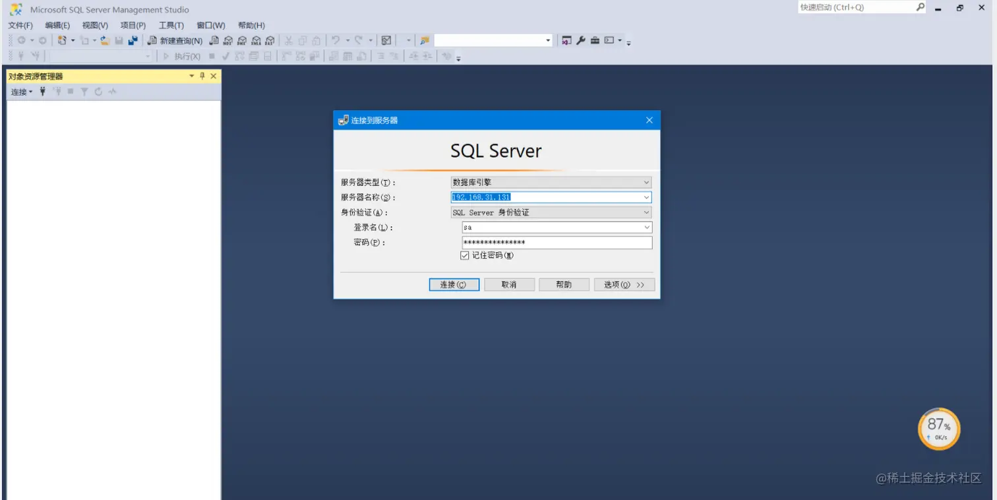Open the 编辑(E) menu
Screen dimensions: 997x500
click(x=57, y=25)
